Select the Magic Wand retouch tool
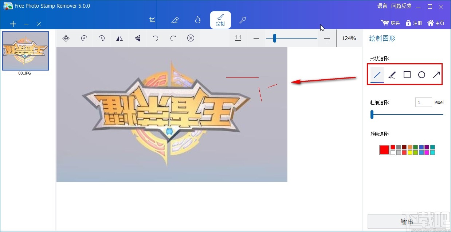This screenshot has width=451, height=232. pos(243,20)
